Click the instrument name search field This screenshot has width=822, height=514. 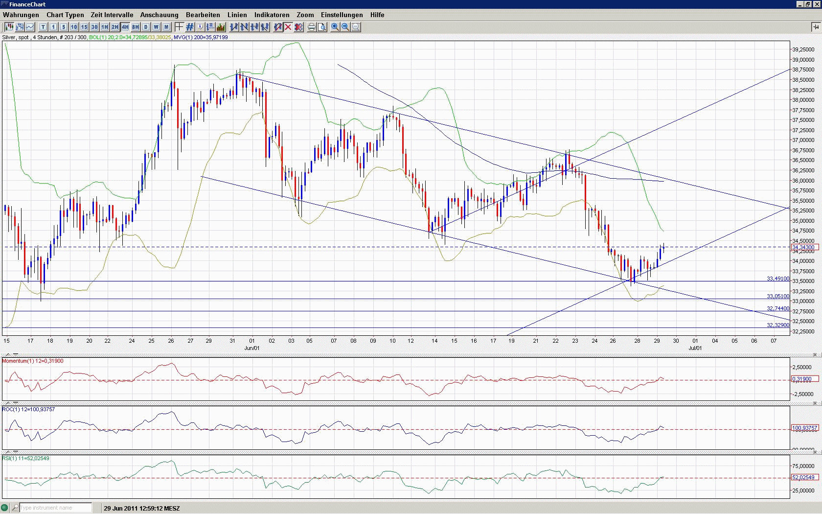click(55, 508)
